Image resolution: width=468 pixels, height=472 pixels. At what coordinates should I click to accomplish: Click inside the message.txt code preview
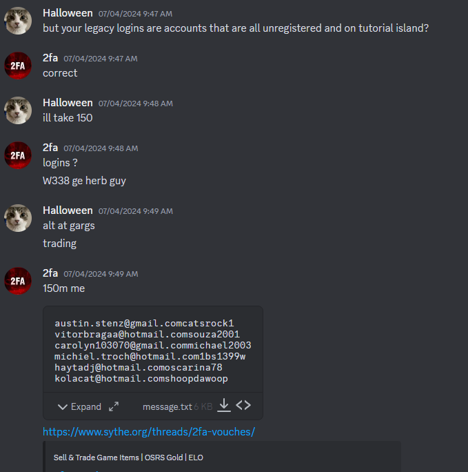click(x=153, y=351)
